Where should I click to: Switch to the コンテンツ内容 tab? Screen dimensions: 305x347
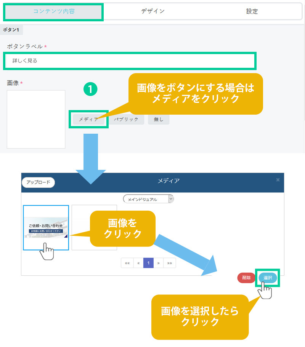click(x=54, y=11)
